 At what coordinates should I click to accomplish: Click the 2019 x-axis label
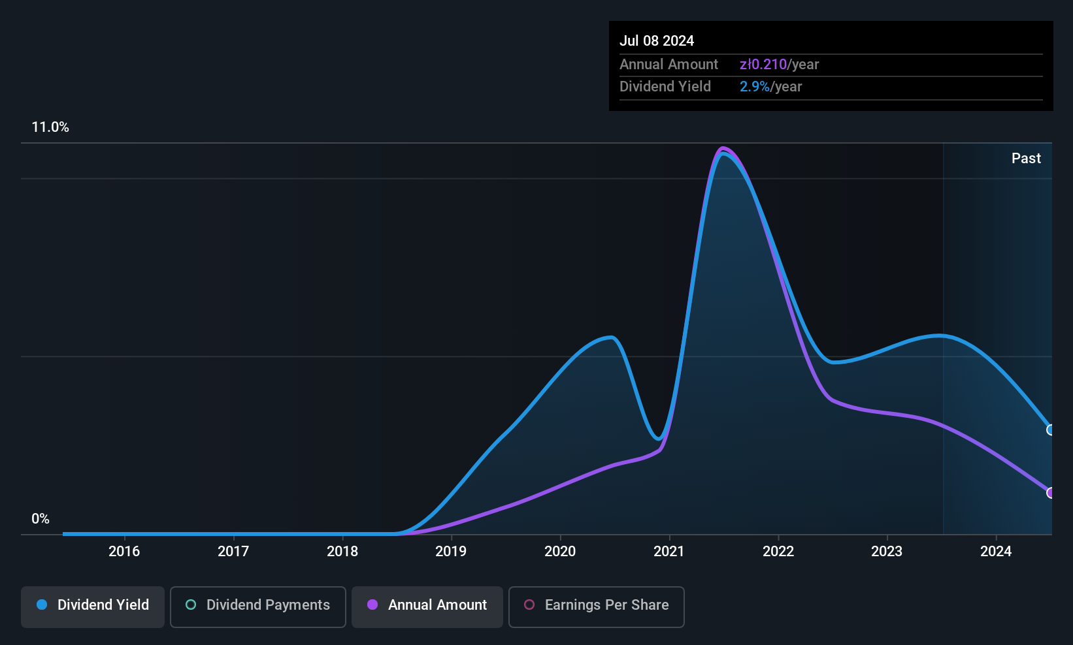coord(451,551)
